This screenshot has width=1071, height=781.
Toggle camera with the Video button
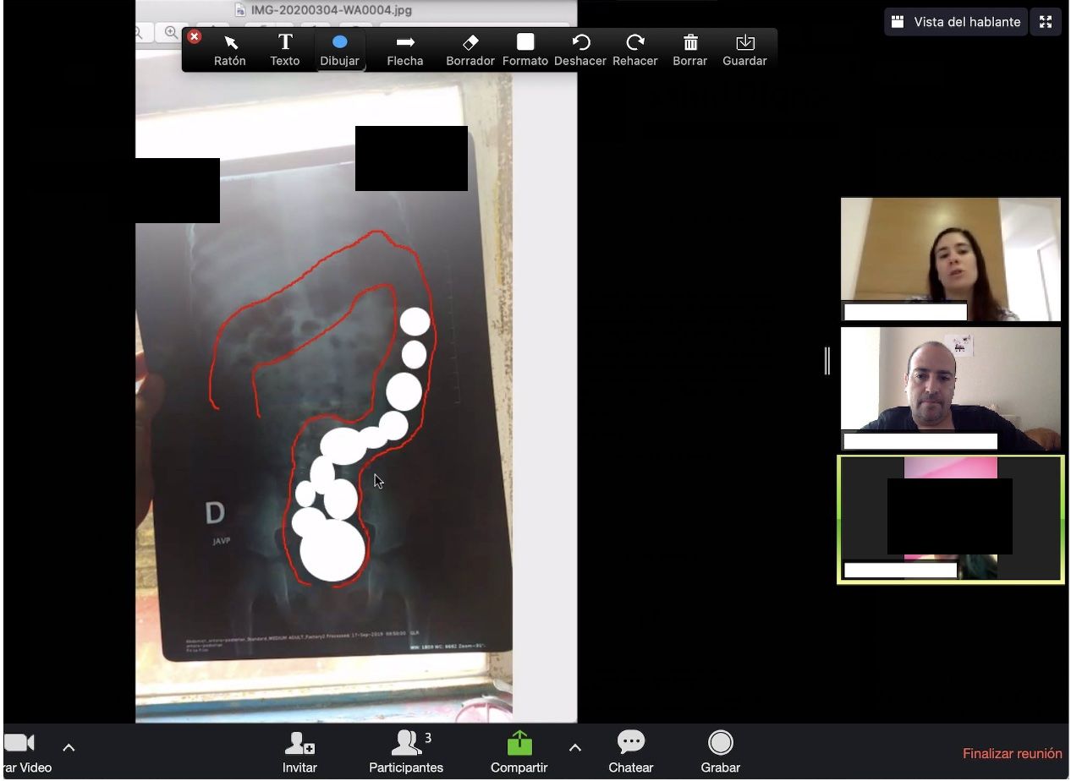click(x=25, y=753)
